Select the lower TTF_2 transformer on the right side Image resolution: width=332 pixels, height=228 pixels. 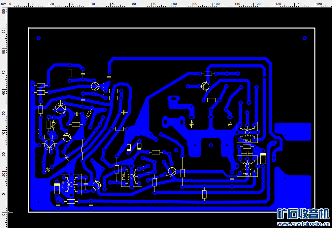(x=247, y=166)
